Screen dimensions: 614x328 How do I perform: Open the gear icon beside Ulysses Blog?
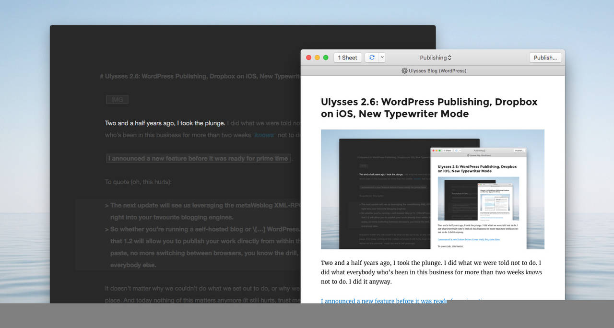pos(404,70)
